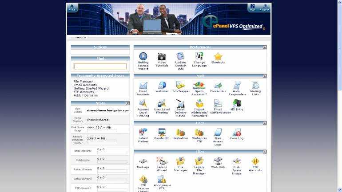Open the Addon Domains sidebar link
The width and height of the screenshot is (342, 192).
coord(86,95)
